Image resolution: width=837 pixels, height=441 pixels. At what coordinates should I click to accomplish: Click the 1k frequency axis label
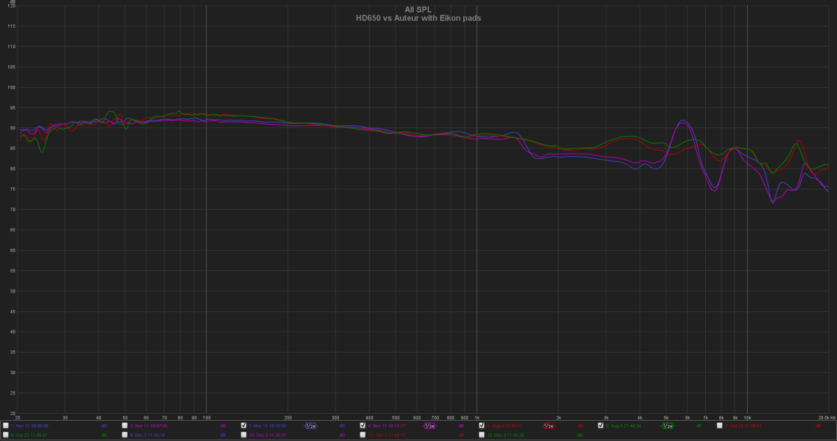(476, 417)
